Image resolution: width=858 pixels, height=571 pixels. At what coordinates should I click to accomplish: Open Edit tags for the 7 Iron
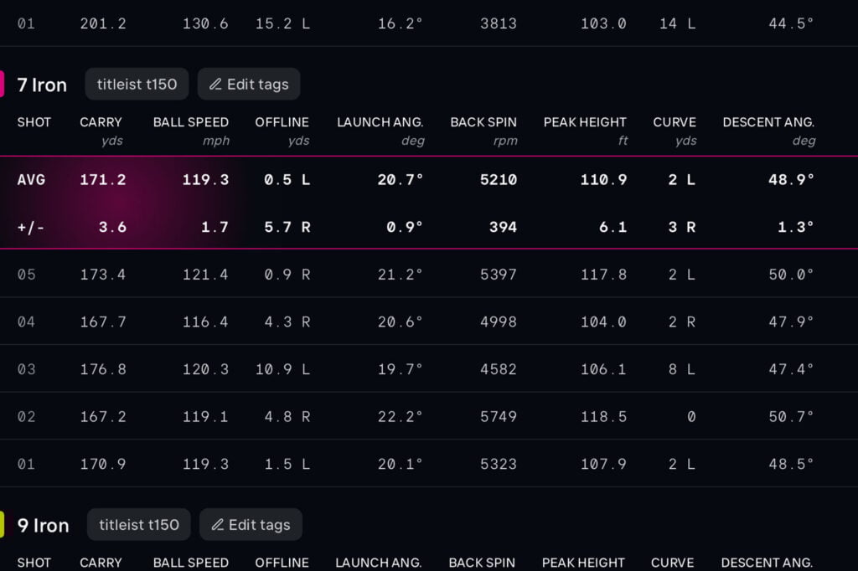pyautogui.click(x=249, y=85)
